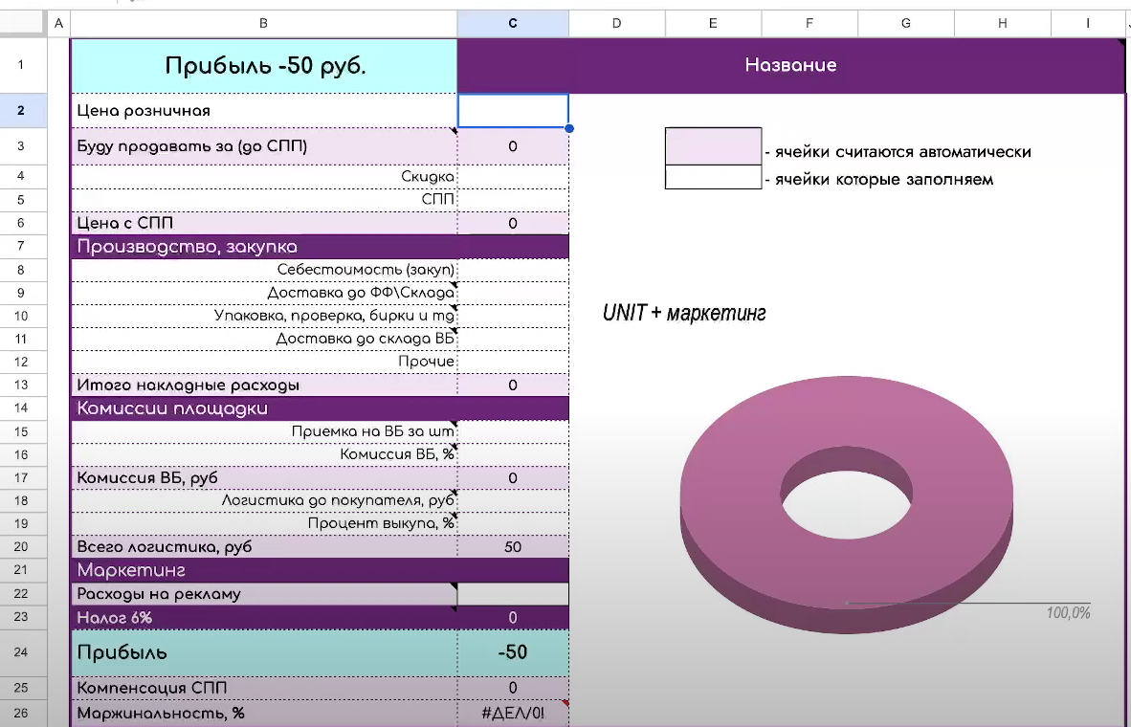The height and width of the screenshot is (727, 1131).
Task: Click the lilac legend swatch for automatic cells
Action: tap(713, 146)
